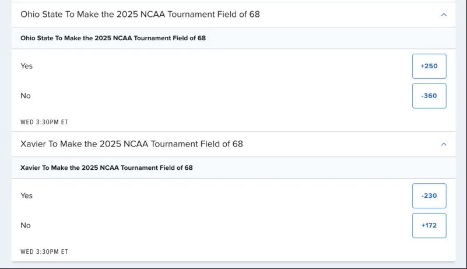Select the bold Xavier subheading text
This screenshot has width=467, height=269.
tap(106, 168)
